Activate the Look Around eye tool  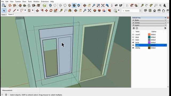pyautogui.click(x=116, y=5)
